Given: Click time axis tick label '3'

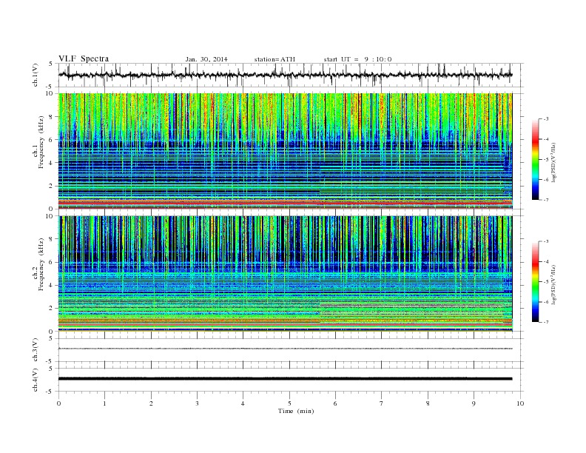Looking at the screenshot, I should tap(197, 403).
